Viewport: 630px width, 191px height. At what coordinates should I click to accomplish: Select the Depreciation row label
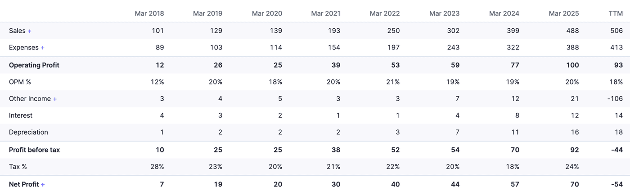[28, 132]
